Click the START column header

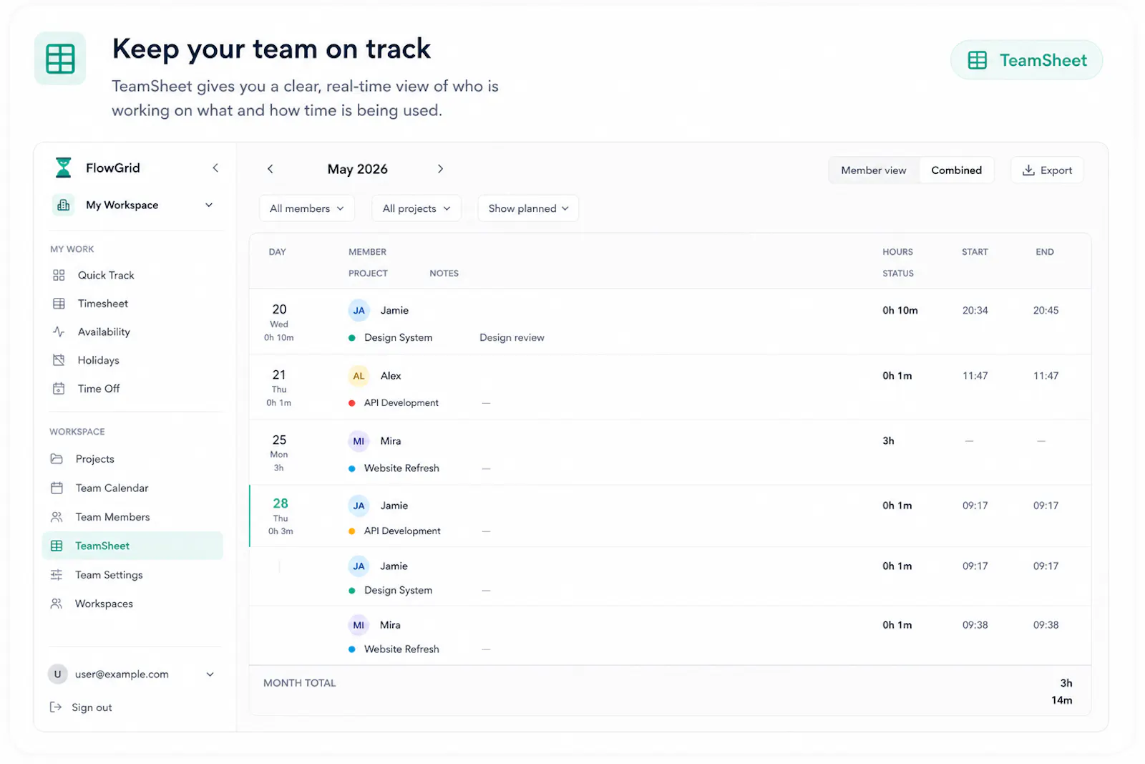[x=975, y=252]
